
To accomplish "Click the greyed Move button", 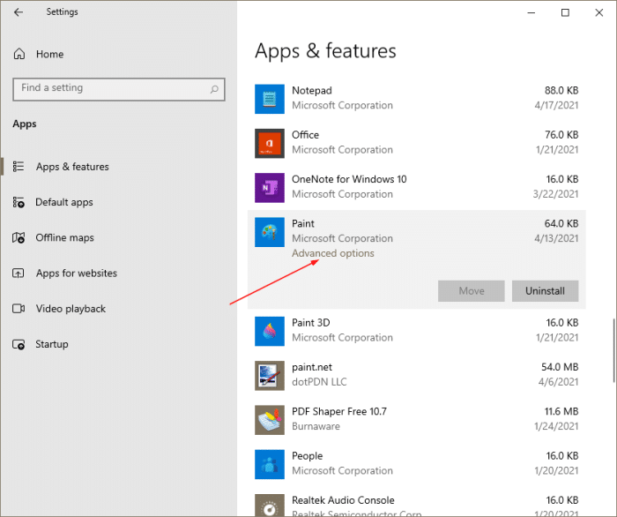I will 472,291.
